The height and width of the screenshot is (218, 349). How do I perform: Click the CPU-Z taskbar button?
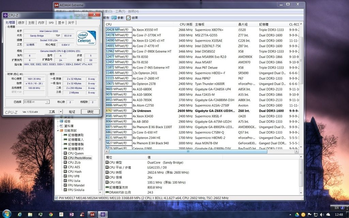(103, 215)
